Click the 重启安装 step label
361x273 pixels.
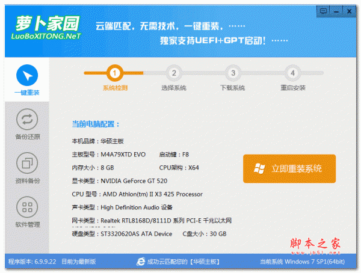click(293, 88)
